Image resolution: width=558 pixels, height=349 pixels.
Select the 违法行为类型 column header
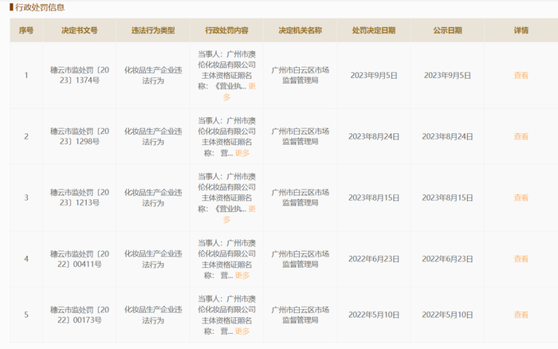[153, 30]
